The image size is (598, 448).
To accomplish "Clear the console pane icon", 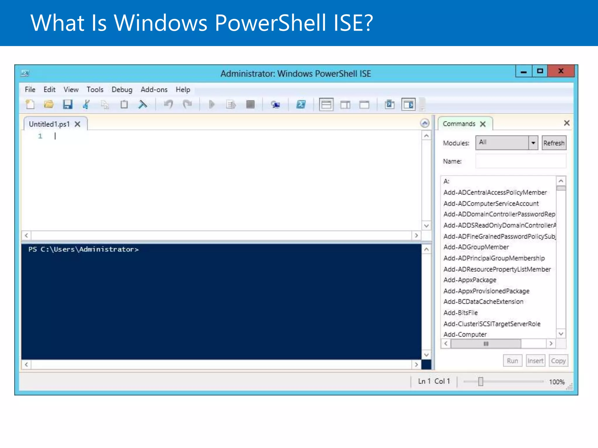I will (142, 104).
